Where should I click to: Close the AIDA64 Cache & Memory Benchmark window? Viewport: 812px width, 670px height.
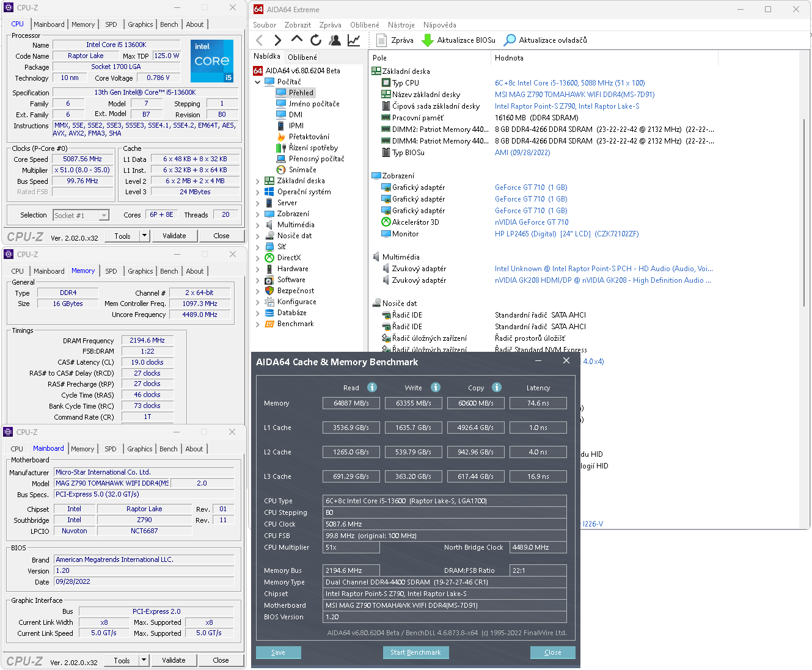[x=566, y=361]
